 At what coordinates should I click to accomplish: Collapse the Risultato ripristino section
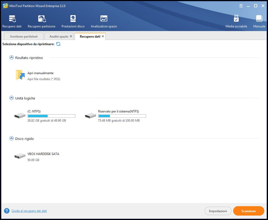click(12, 57)
